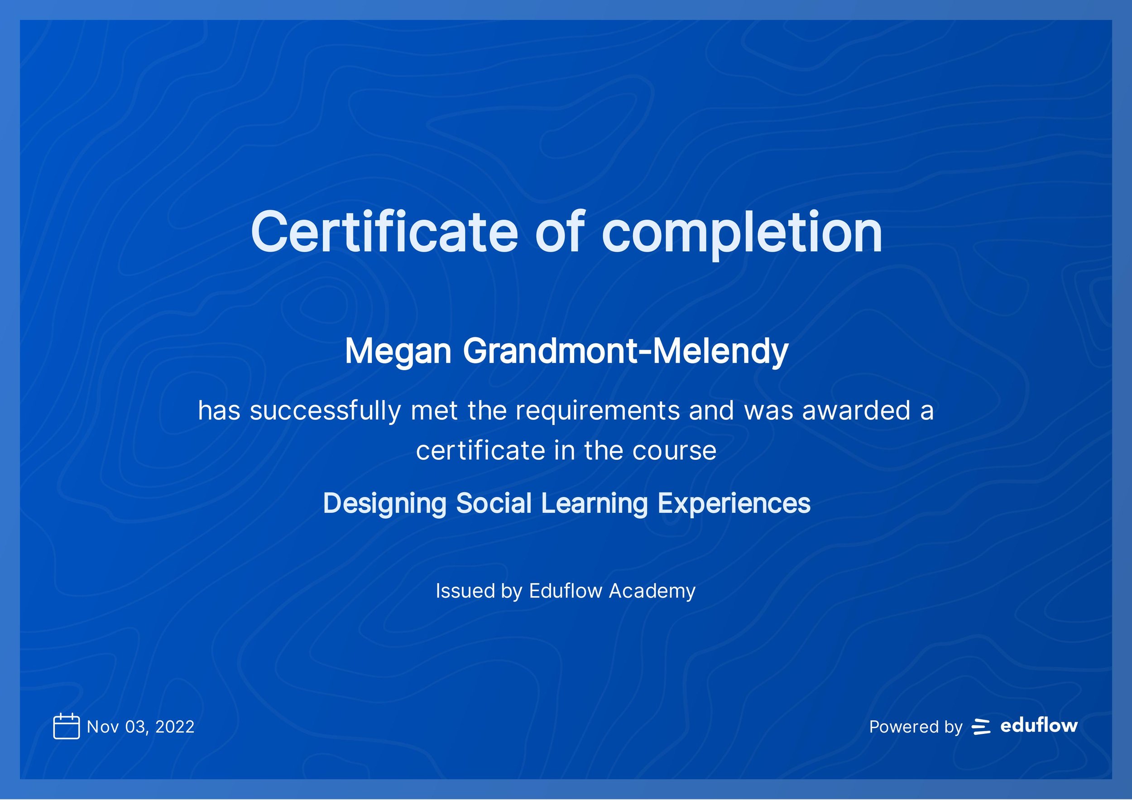Click the line 'has successfully met the requirements'
Viewport: 1132px width, 800px height.
(x=566, y=410)
